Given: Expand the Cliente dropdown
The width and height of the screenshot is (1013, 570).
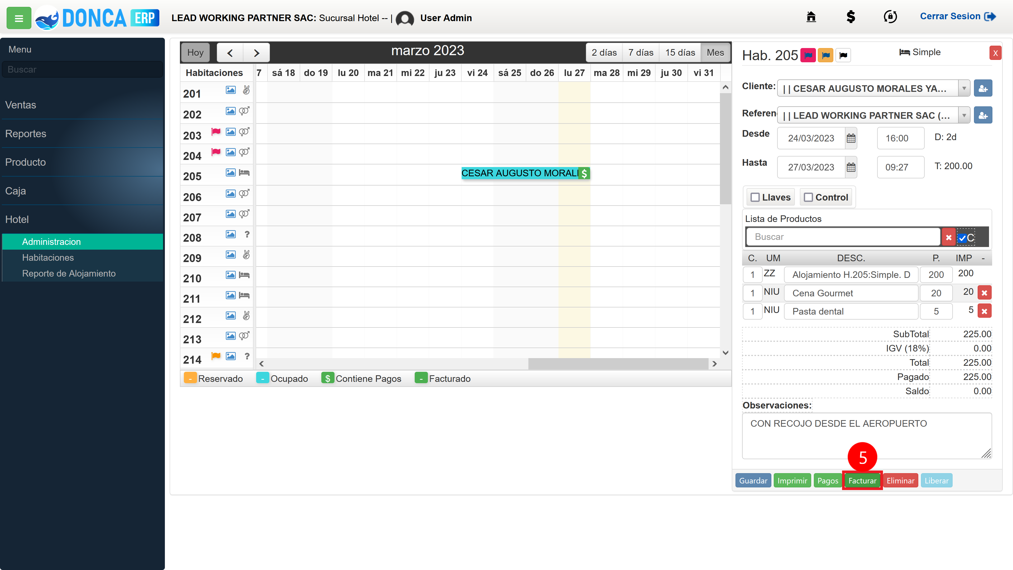Looking at the screenshot, I should coord(964,88).
